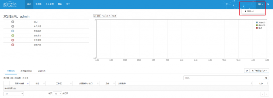273x98 pixels.
Task: Click the log search input field
Action: pyautogui.click(x=223, y=78)
